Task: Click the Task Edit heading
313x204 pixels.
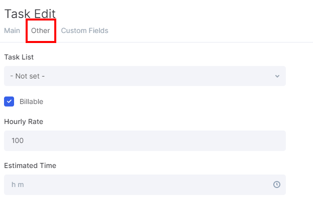Action: 30,13
